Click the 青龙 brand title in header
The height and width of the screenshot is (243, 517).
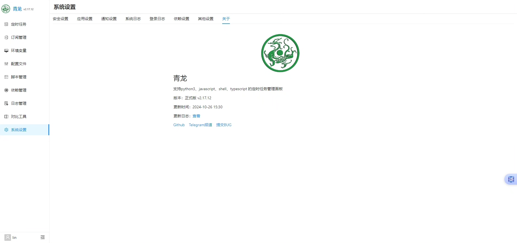pos(17,9)
